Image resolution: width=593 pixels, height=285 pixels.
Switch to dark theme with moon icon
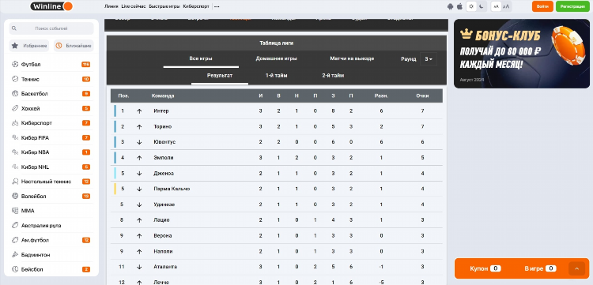(x=481, y=6)
